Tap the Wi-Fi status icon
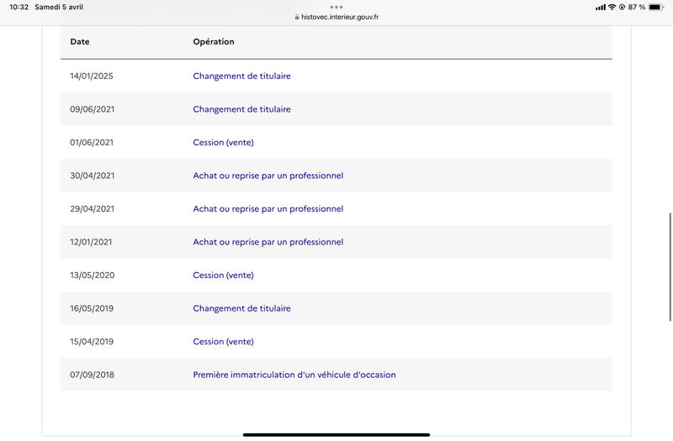673x441 pixels. point(612,7)
